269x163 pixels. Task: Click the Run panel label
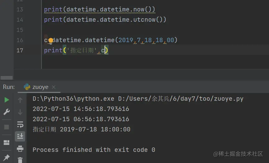(9, 87)
